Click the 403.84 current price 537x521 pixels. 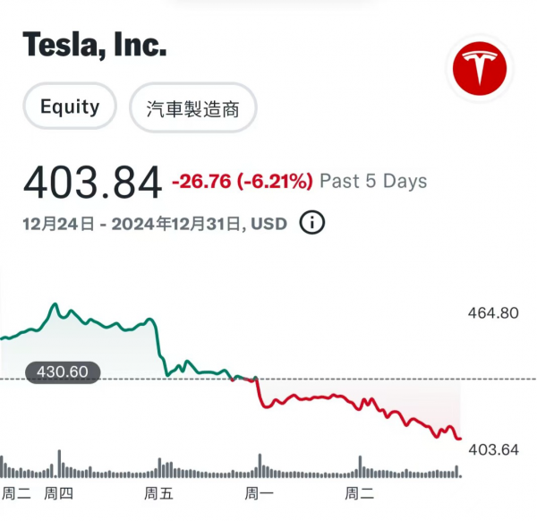92,182
